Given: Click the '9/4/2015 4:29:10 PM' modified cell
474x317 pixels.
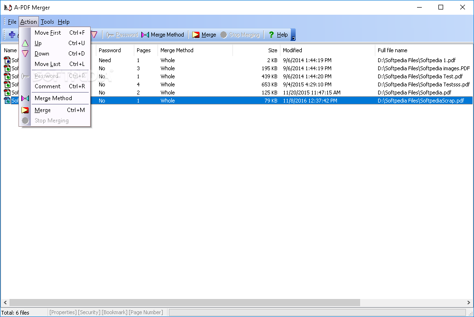Looking at the screenshot, I should 307,84.
